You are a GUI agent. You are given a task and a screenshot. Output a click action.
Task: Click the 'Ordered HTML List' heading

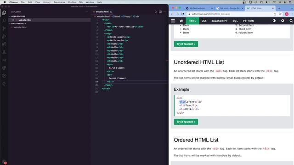tap(196, 140)
